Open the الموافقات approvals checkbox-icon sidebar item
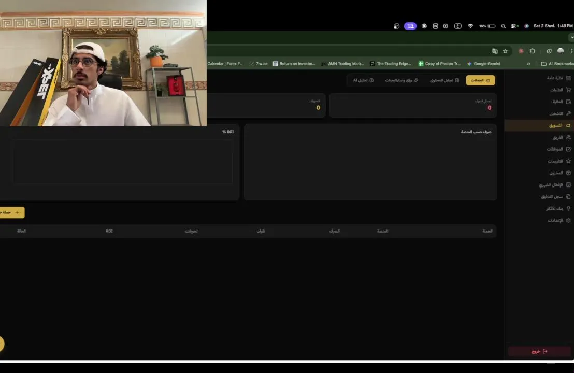The image size is (574, 373). (x=558, y=149)
